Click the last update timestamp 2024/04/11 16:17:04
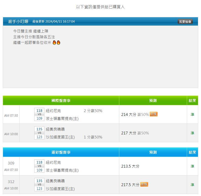Image resolution: width=201 pixels, height=196 pixels. (x=60, y=22)
